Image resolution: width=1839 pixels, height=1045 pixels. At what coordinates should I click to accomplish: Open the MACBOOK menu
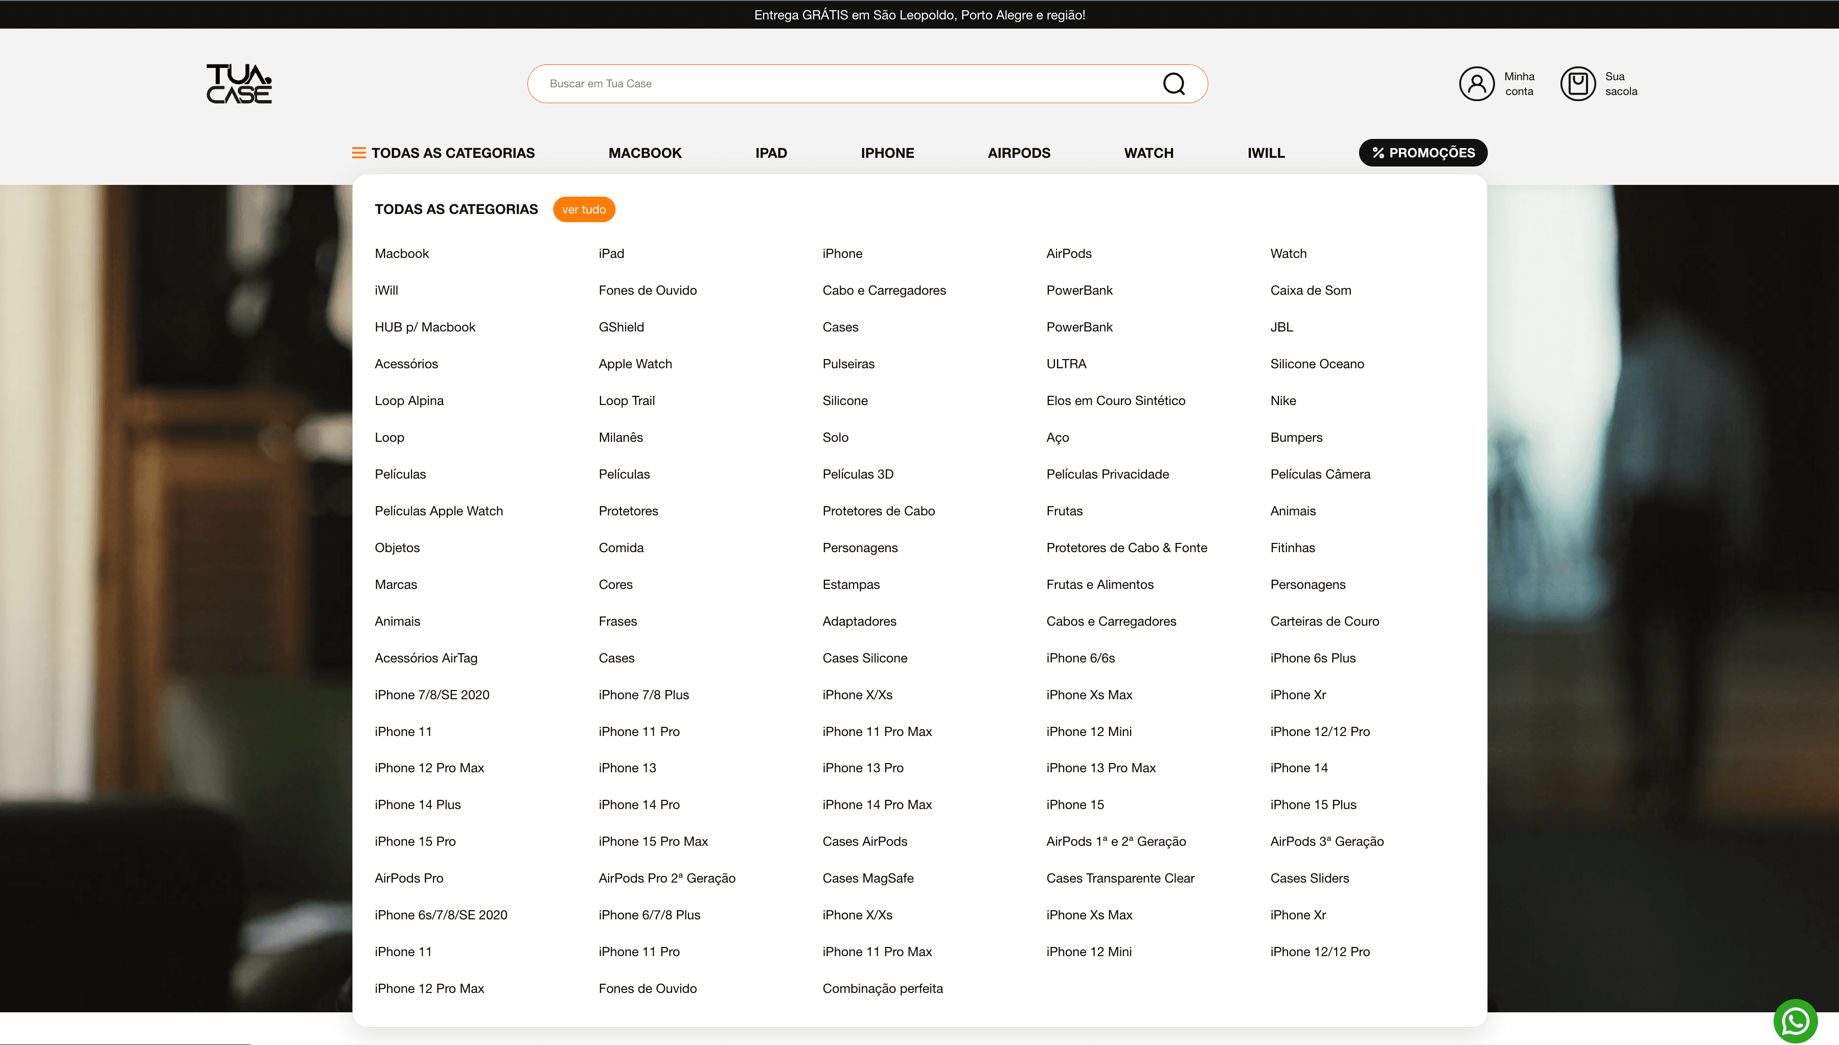[x=645, y=153]
